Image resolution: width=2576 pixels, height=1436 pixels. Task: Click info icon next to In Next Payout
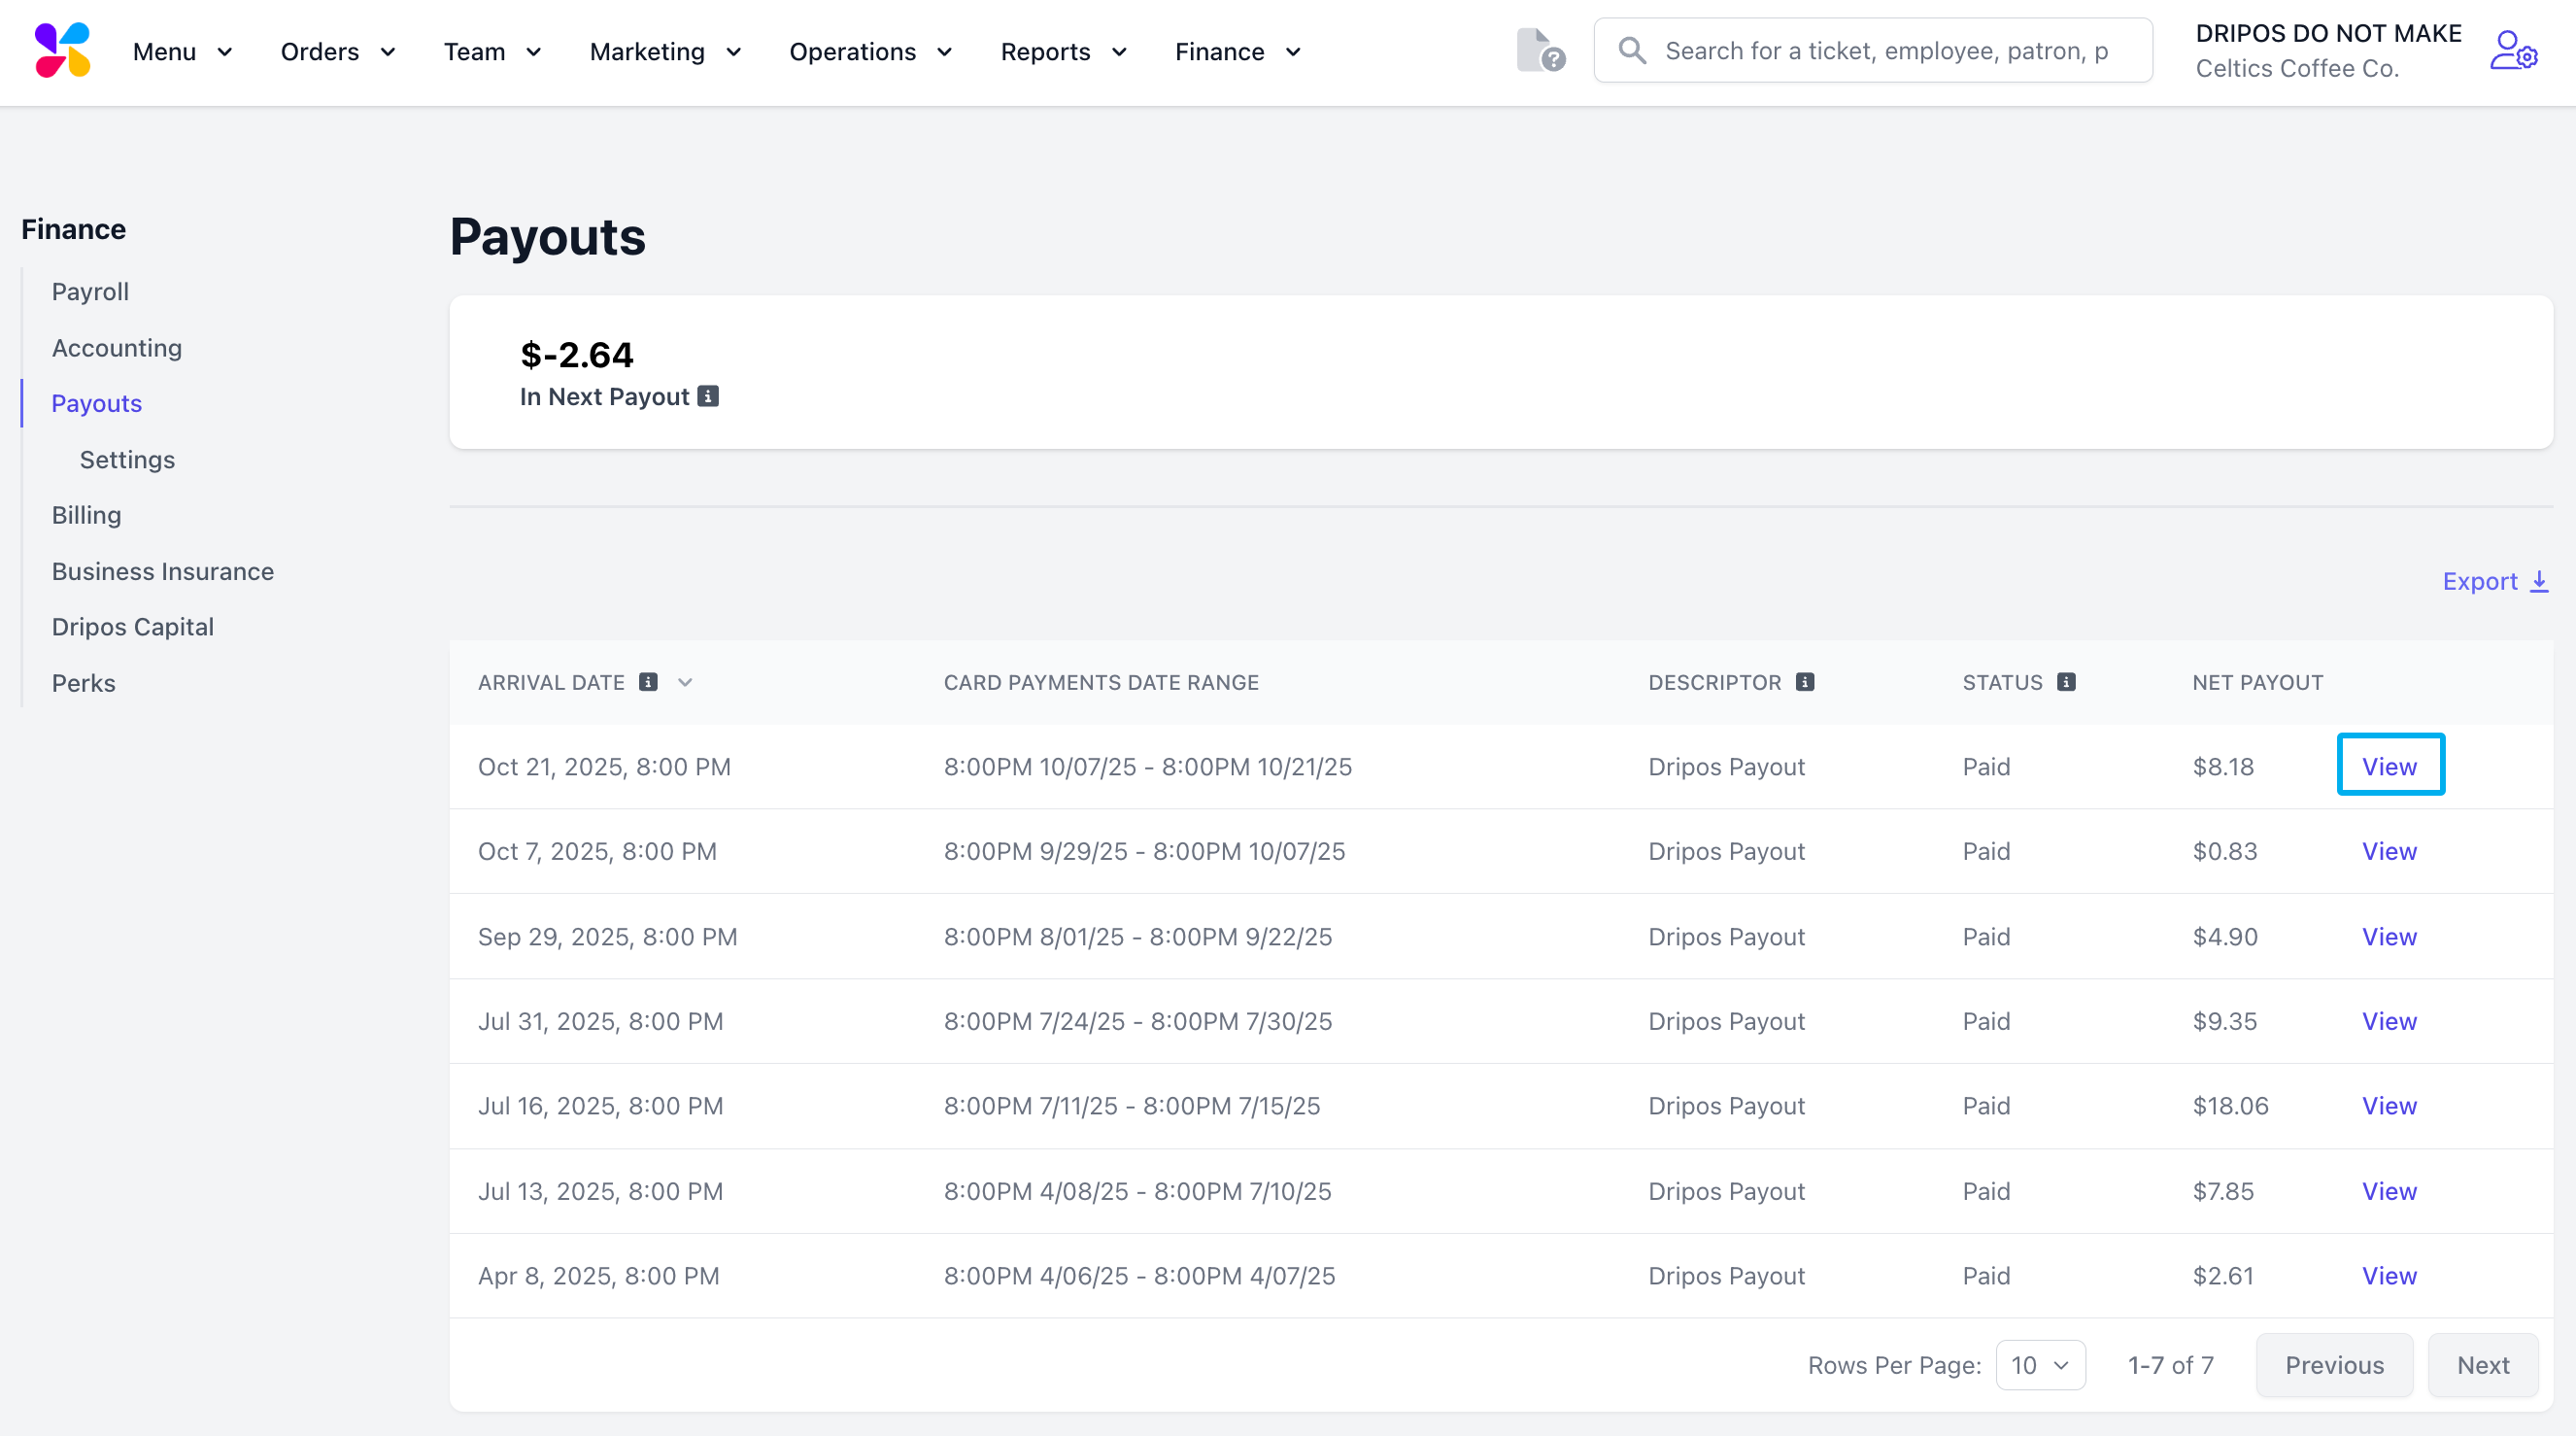coord(708,397)
